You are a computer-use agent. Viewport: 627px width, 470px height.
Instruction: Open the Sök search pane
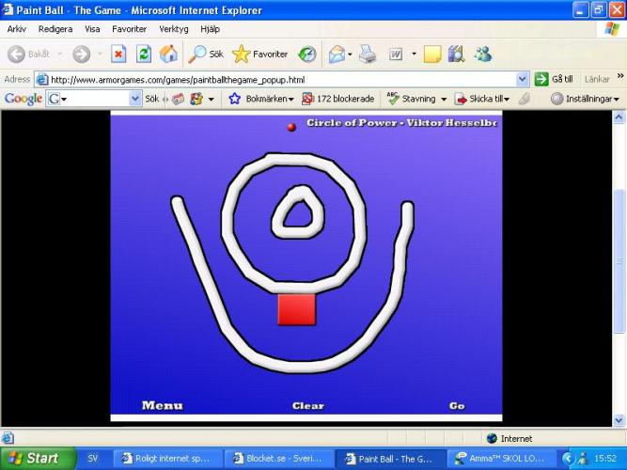207,55
